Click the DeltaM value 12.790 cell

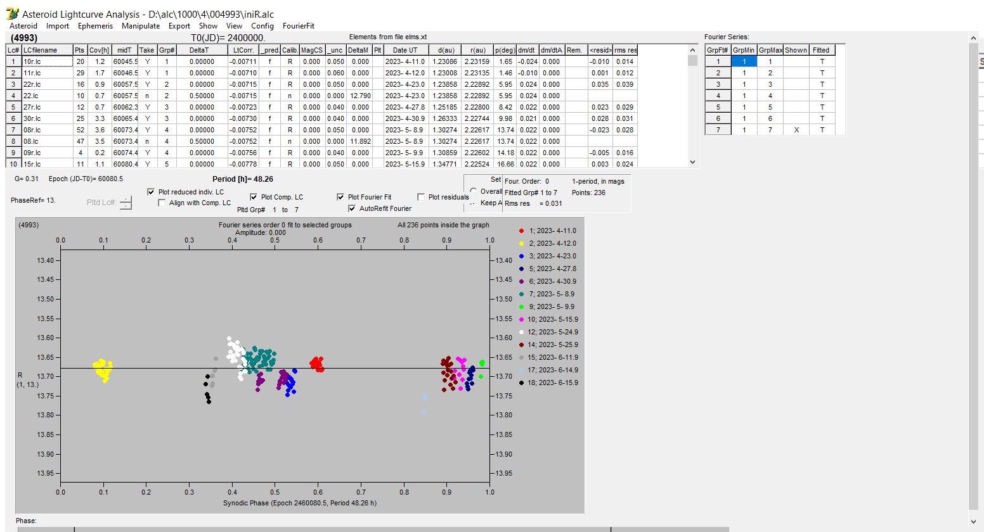(x=360, y=96)
